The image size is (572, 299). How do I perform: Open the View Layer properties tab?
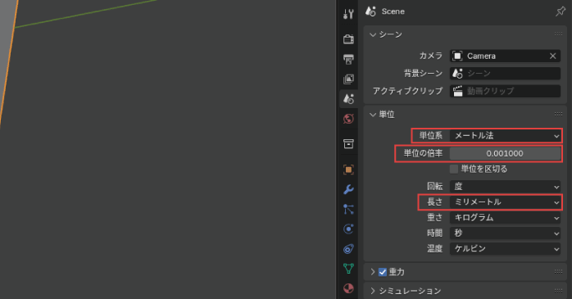[x=348, y=79]
